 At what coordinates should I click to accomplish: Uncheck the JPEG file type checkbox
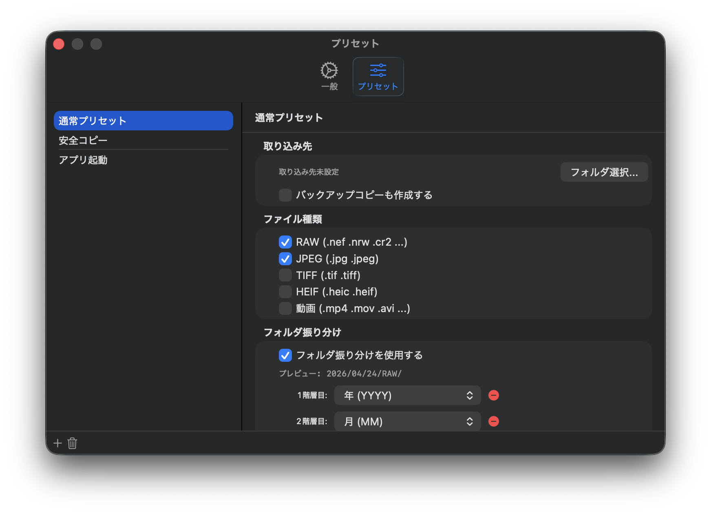click(285, 259)
